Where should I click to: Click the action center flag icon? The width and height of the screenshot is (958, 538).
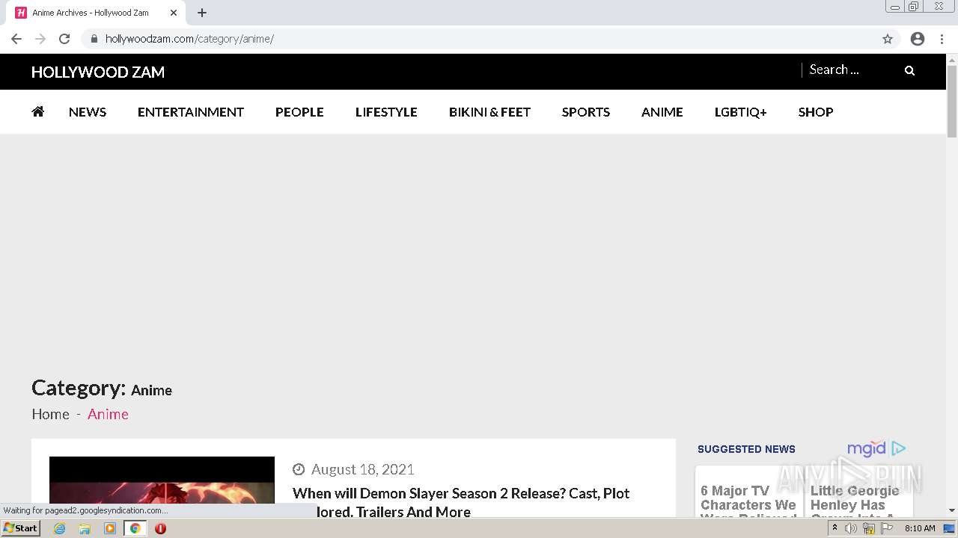[887, 528]
